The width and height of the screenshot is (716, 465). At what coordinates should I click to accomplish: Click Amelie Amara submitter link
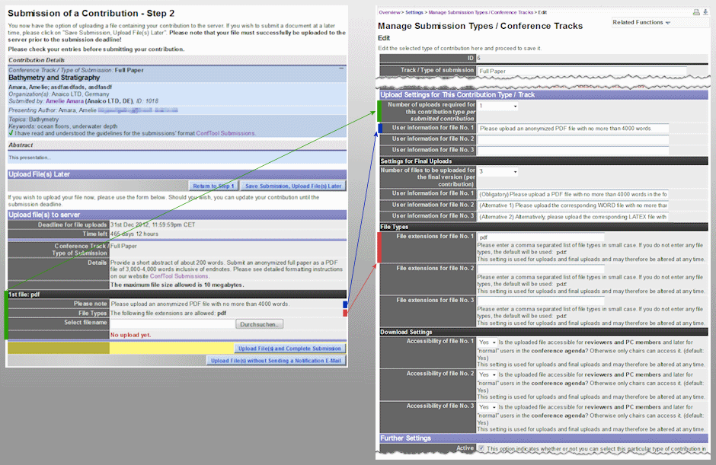click(x=65, y=101)
